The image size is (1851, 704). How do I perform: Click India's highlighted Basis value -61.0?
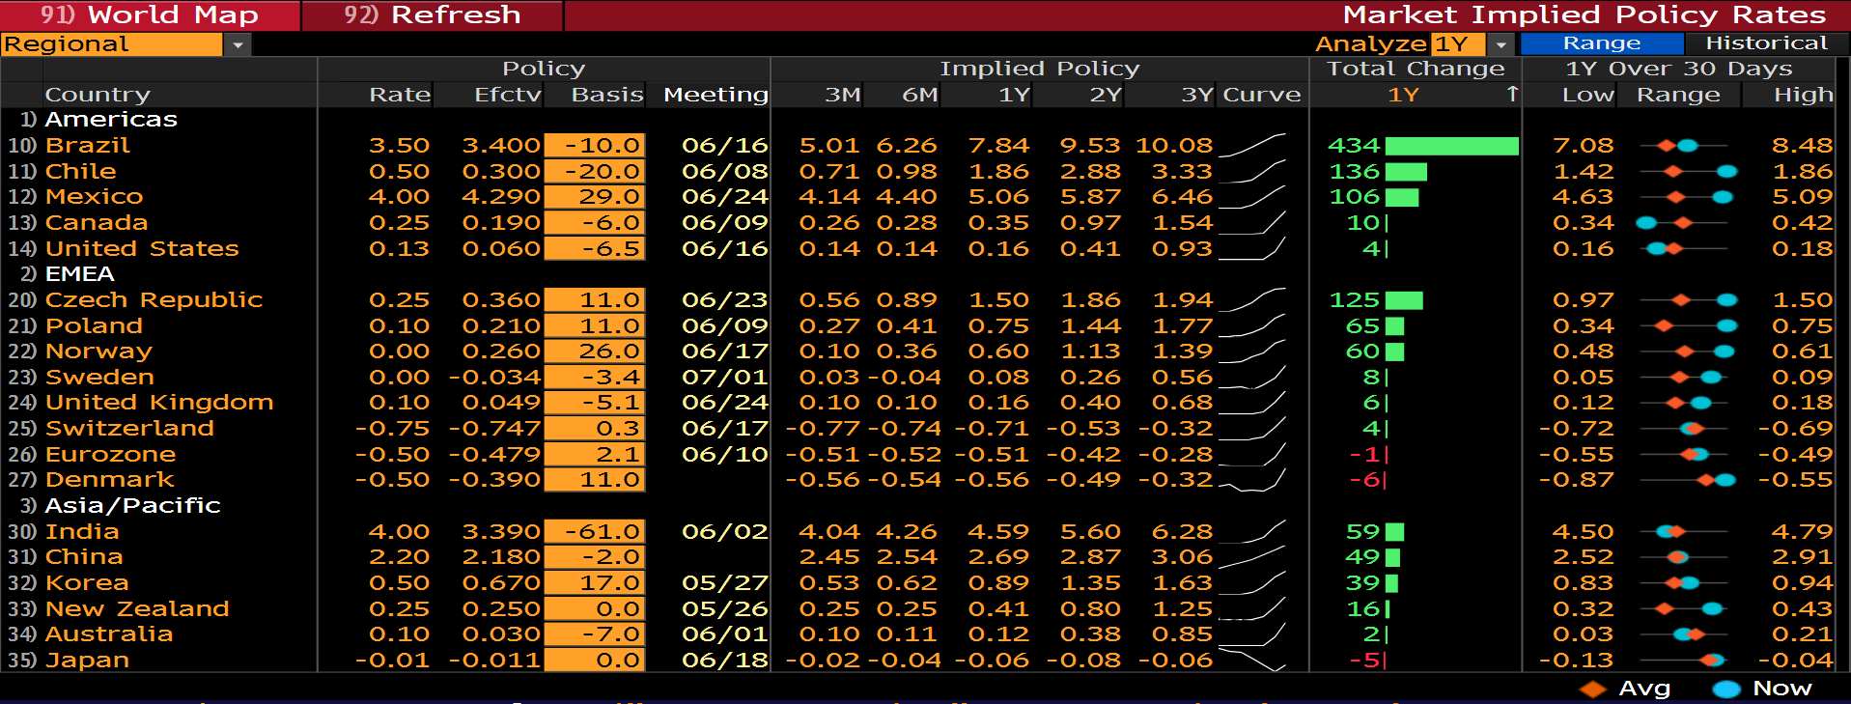(x=595, y=532)
